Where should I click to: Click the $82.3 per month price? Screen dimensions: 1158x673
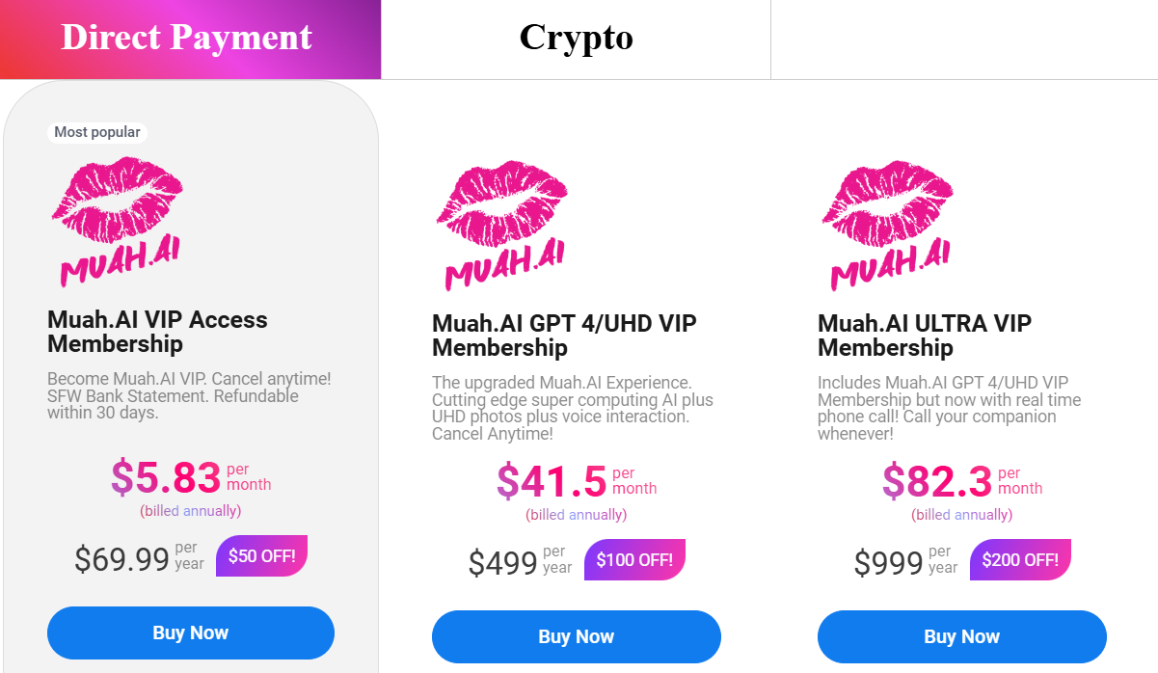(938, 480)
